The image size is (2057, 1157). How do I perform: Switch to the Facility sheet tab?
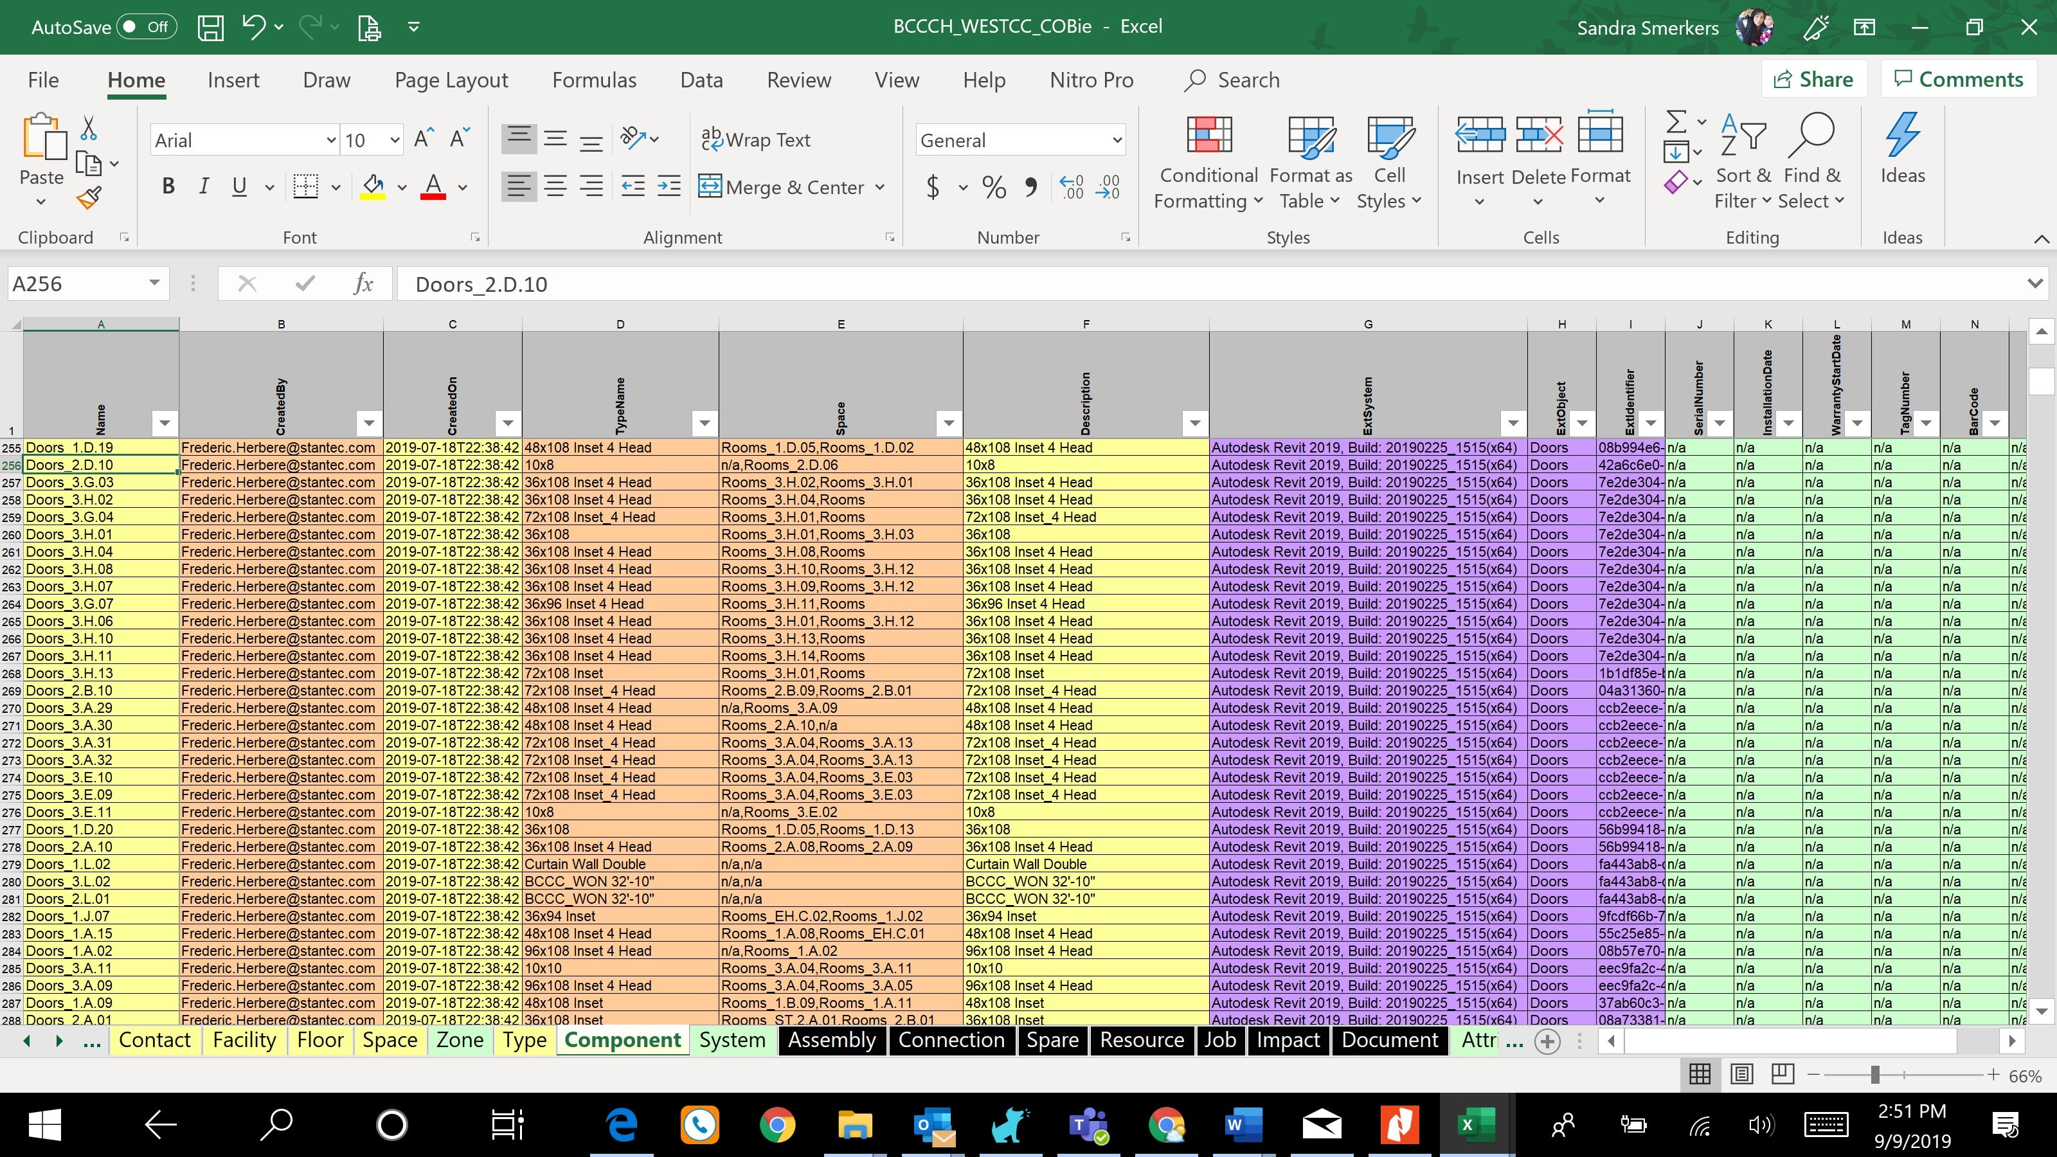pyautogui.click(x=244, y=1039)
